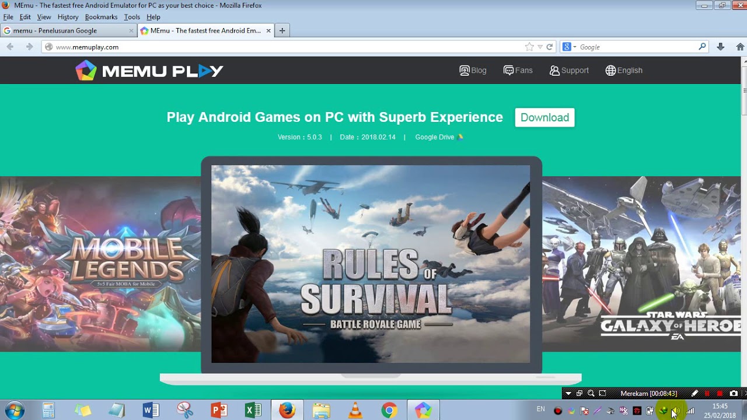This screenshot has width=747, height=420.
Task: Pause the screen recording
Action: [x=707, y=394]
